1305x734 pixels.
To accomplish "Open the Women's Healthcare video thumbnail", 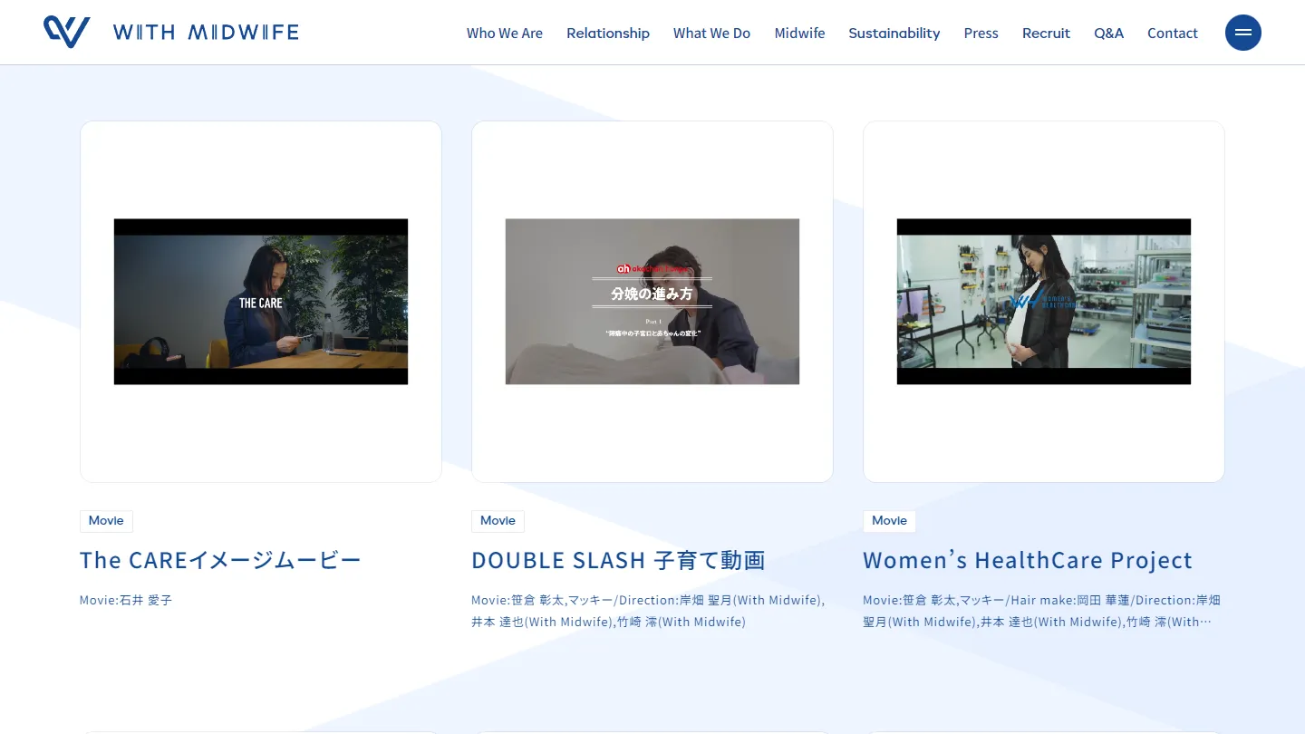I will click(1043, 302).
